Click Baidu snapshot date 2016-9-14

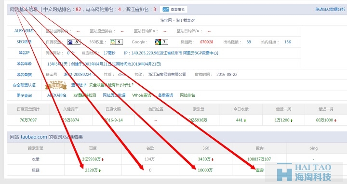(113, 120)
